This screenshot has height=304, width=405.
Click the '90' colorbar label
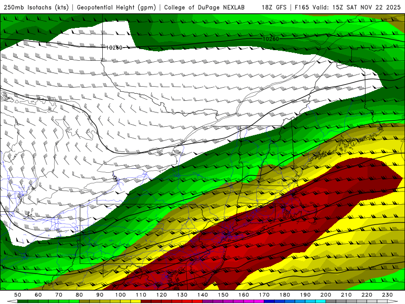pos(100,295)
